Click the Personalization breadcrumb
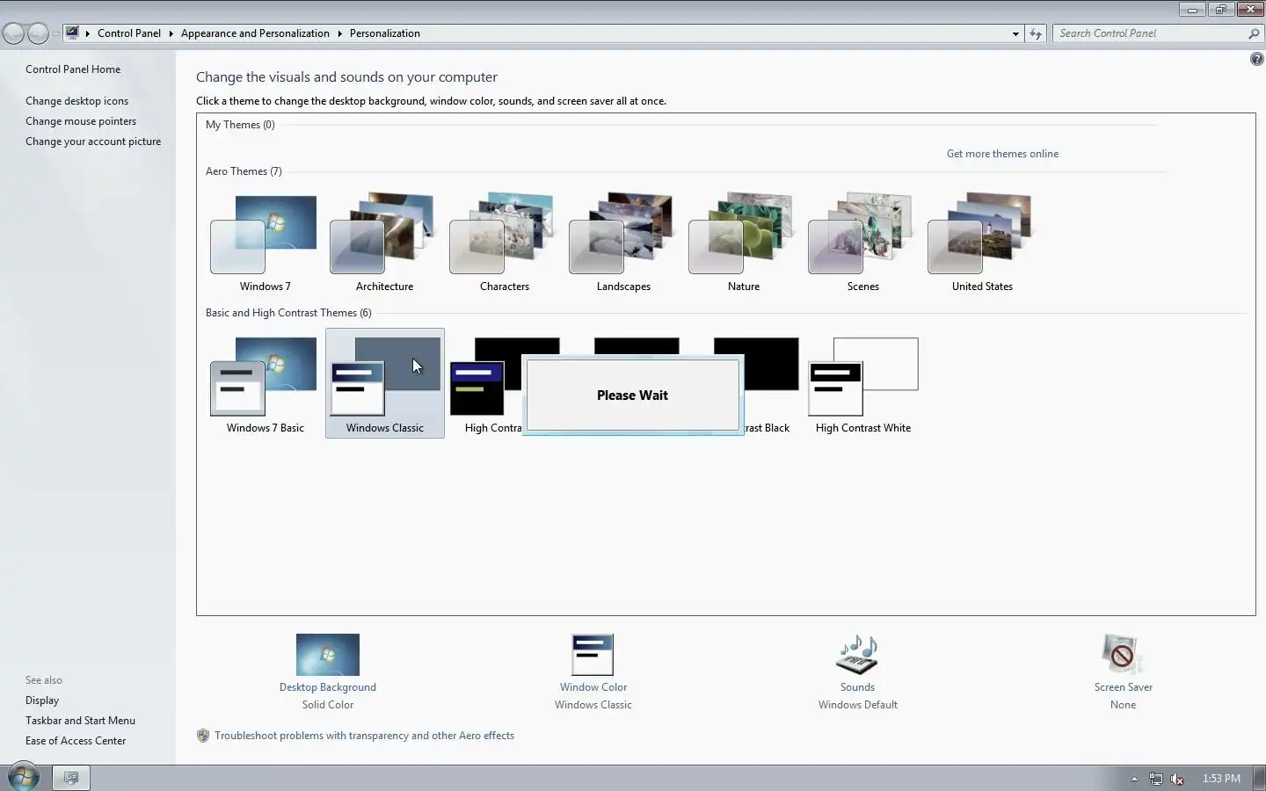This screenshot has width=1266, height=791. click(x=385, y=33)
